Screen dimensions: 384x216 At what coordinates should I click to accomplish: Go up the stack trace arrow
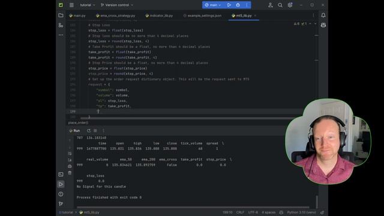coord(70,140)
